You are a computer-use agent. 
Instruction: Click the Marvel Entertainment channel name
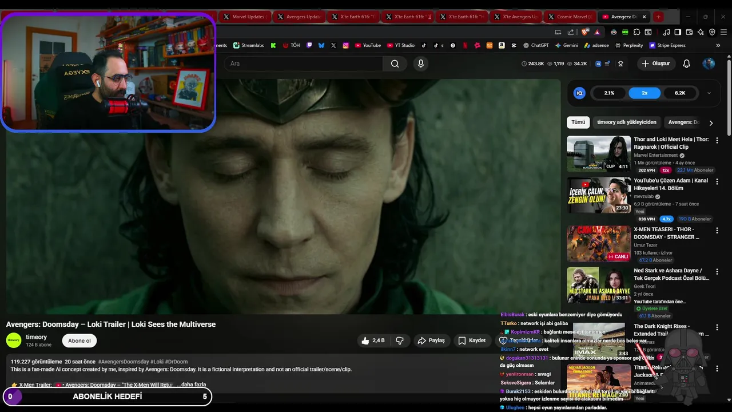[x=655, y=155]
